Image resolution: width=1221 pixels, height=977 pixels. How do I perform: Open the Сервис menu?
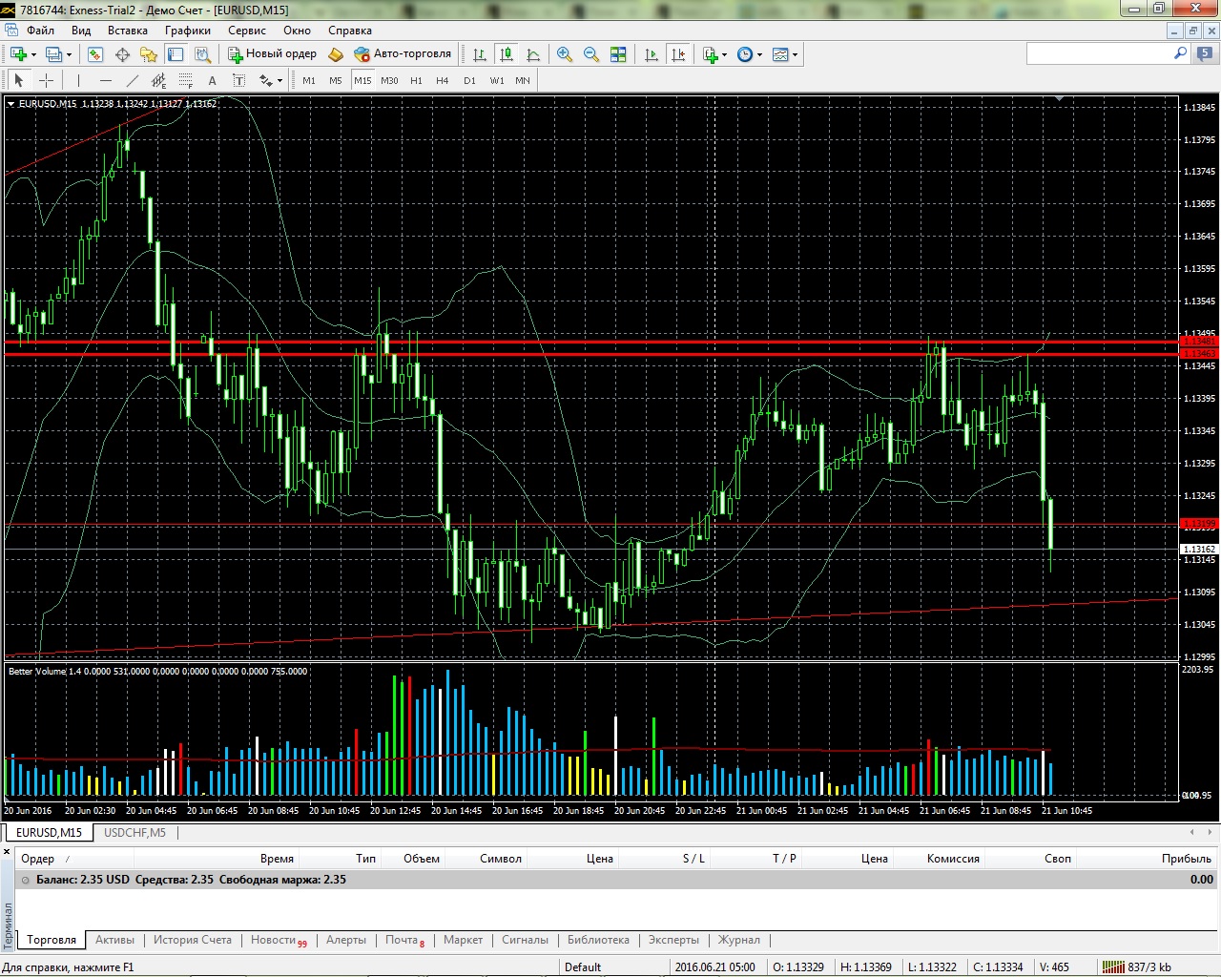coord(246,30)
